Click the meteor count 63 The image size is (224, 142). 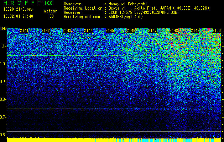(52, 16)
